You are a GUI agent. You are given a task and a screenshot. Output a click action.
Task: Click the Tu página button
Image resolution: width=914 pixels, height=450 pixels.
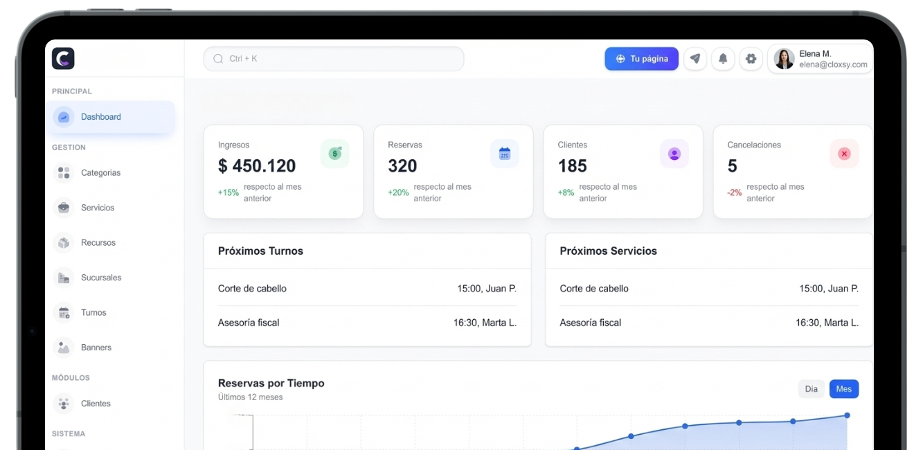coord(641,59)
